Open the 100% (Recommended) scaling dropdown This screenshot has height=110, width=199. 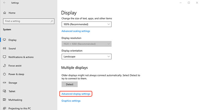point(86,24)
